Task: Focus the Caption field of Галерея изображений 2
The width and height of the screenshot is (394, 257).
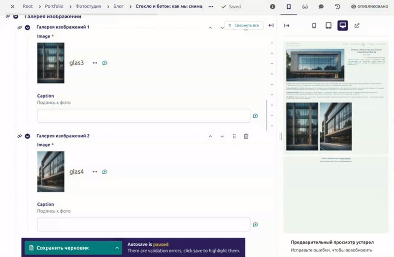Action: (144, 225)
